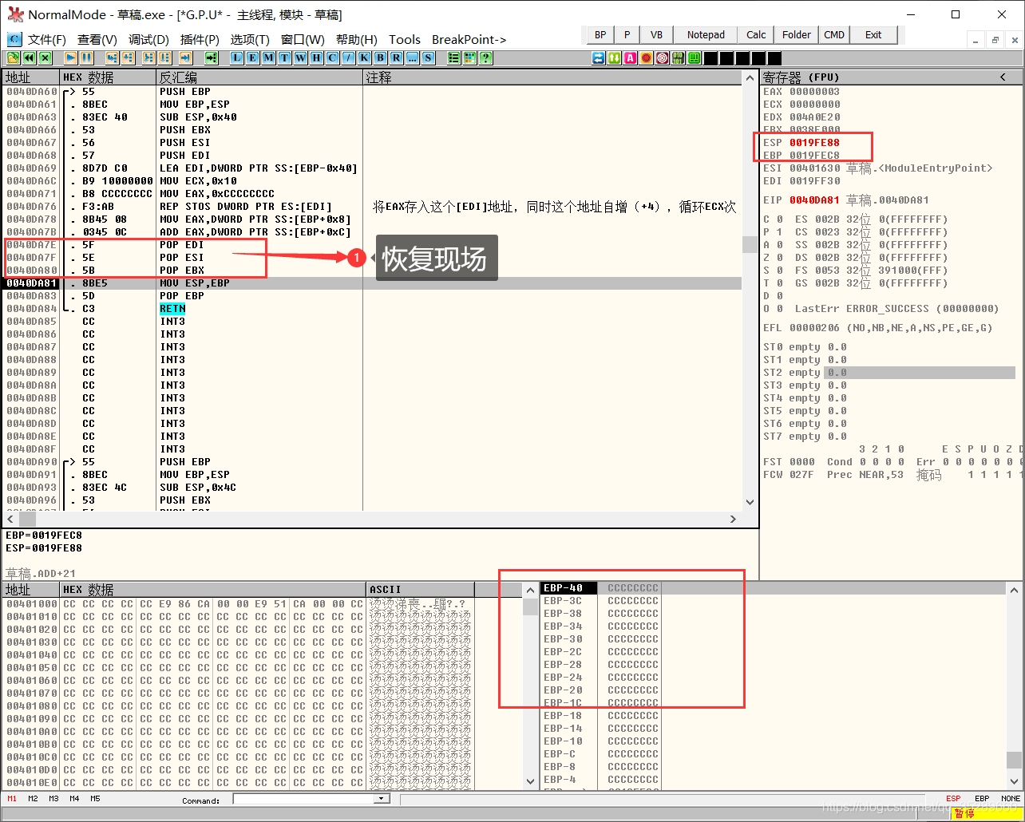Open Source window with S icon

pos(428,57)
